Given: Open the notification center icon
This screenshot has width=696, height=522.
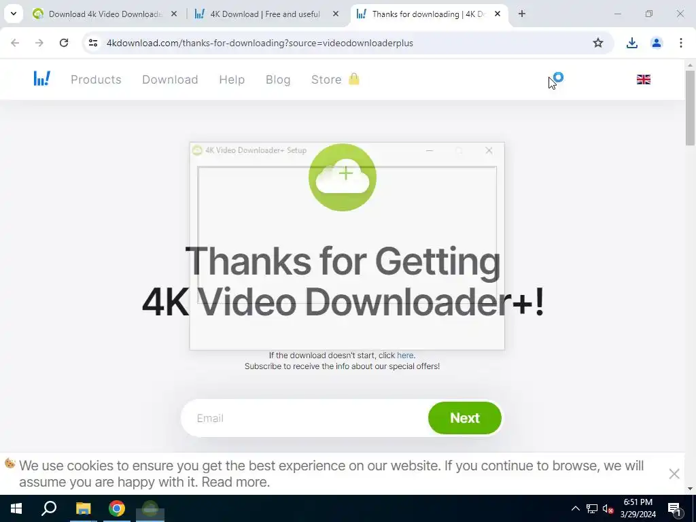Looking at the screenshot, I should coord(674,508).
